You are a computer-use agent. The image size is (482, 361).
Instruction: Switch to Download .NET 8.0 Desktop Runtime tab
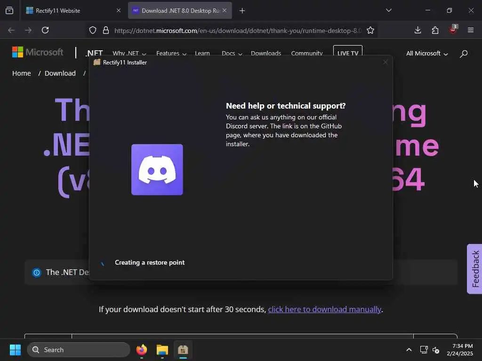(x=180, y=10)
